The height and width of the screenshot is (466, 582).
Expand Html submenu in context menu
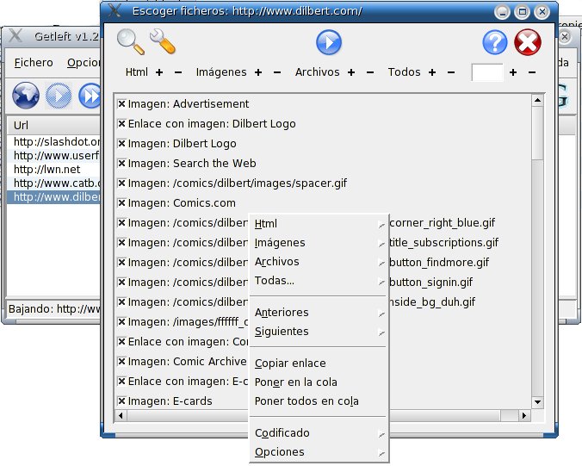[x=319, y=224]
